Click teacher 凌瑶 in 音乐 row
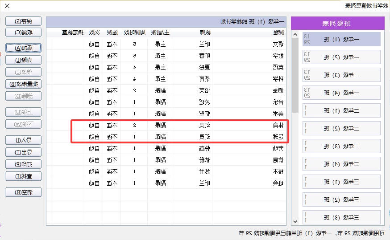390x240 pixels. (205, 102)
